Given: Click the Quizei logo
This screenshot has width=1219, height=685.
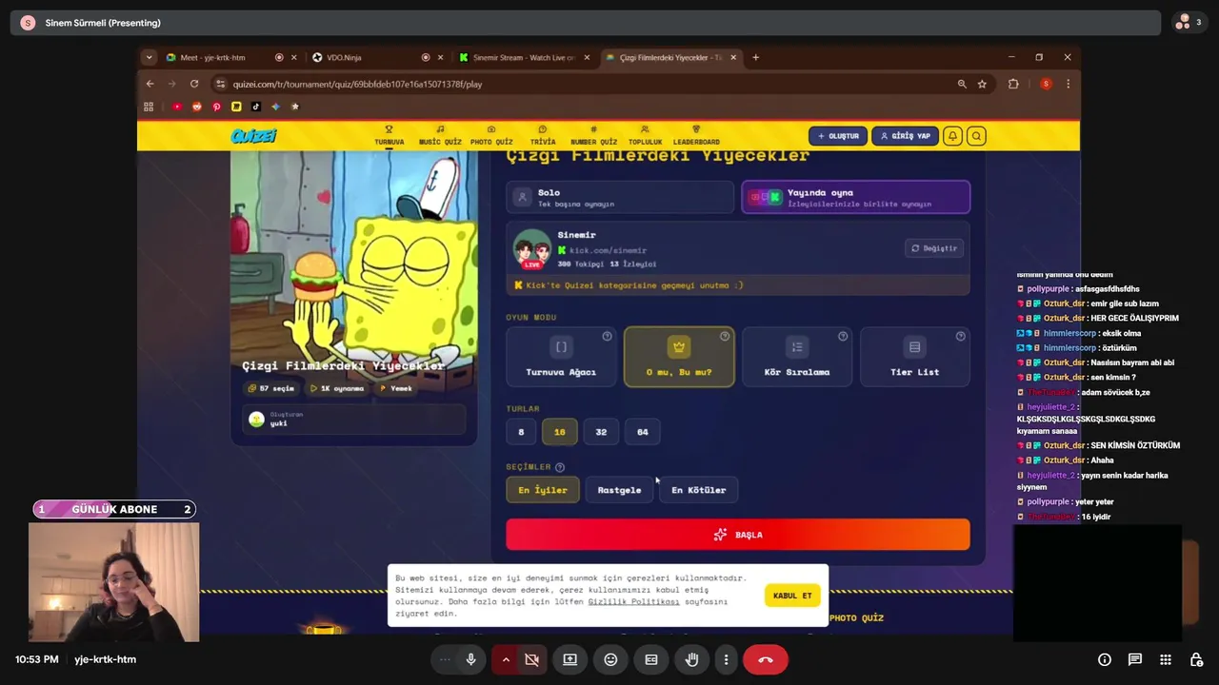Looking at the screenshot, I should click(253, 136).
